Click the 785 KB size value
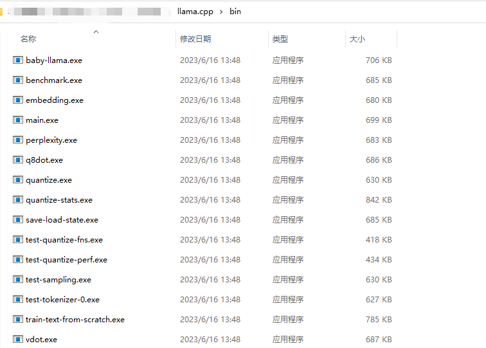 [x=379, y=320]
